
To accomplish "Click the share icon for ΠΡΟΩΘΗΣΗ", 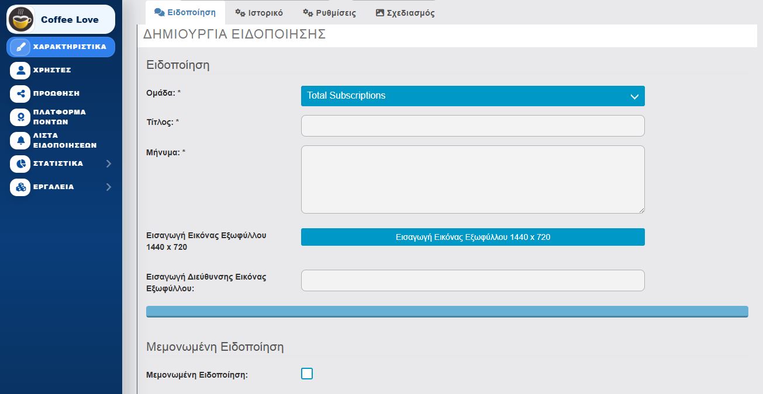I will coord(20,94).
